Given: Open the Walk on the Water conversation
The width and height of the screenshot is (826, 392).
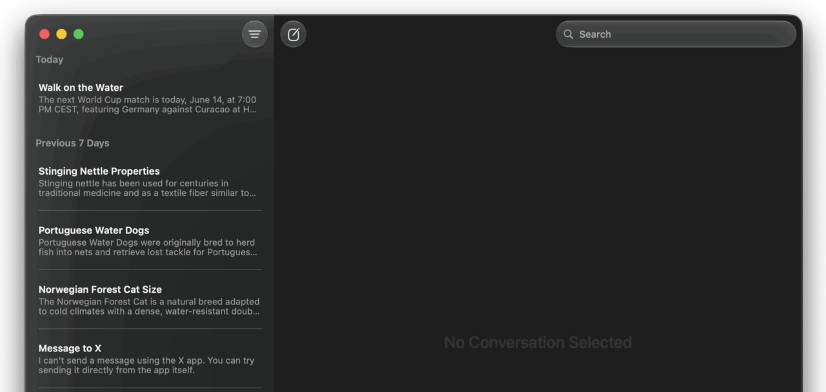Looking at the screenshot, I should click(150, 98).
